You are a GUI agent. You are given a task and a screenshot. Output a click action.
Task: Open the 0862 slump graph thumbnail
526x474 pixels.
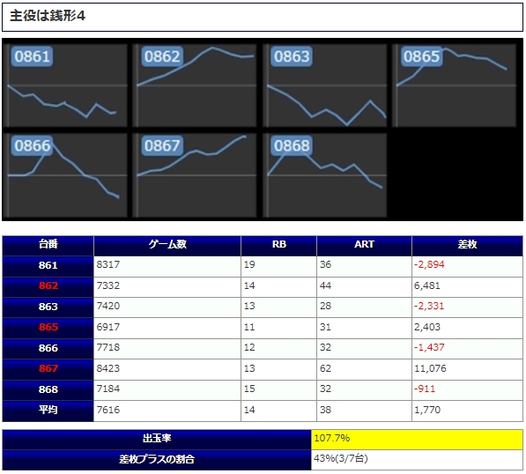coord(196,85)
